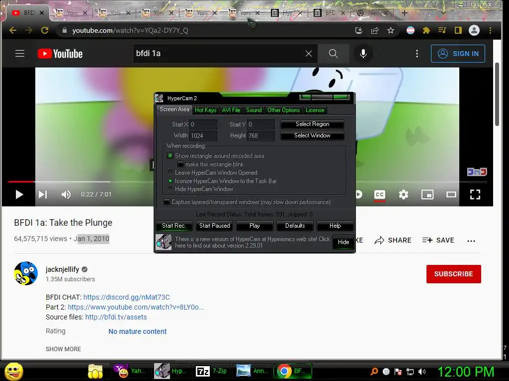Image resolution: width=509 pixels, height=381 pixels.
Task: Open the AVI File tab
Action: coord(231,110)
